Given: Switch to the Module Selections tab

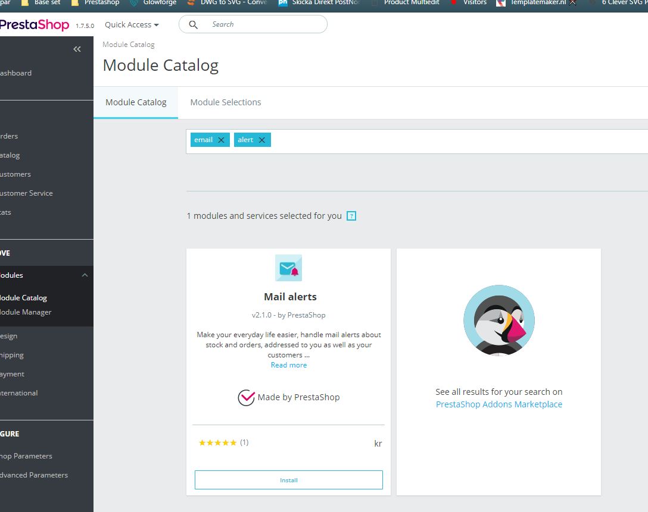Looking at the screenshot, I should pos(226,102).
